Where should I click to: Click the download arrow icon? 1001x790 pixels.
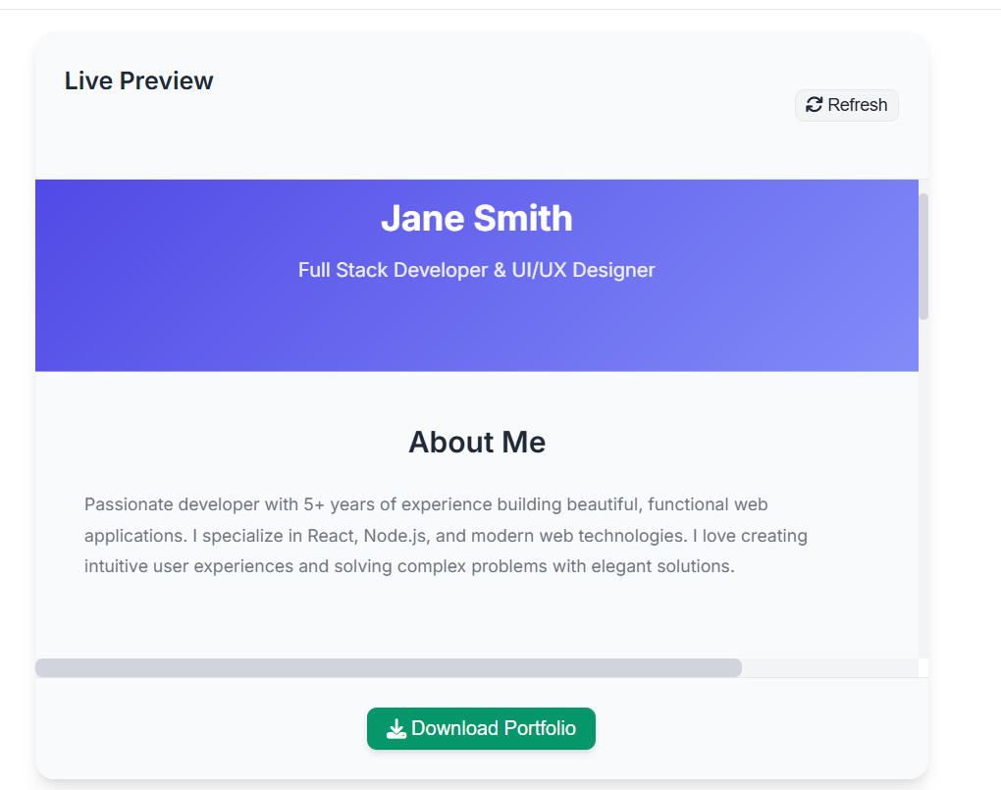pos(396,728)
